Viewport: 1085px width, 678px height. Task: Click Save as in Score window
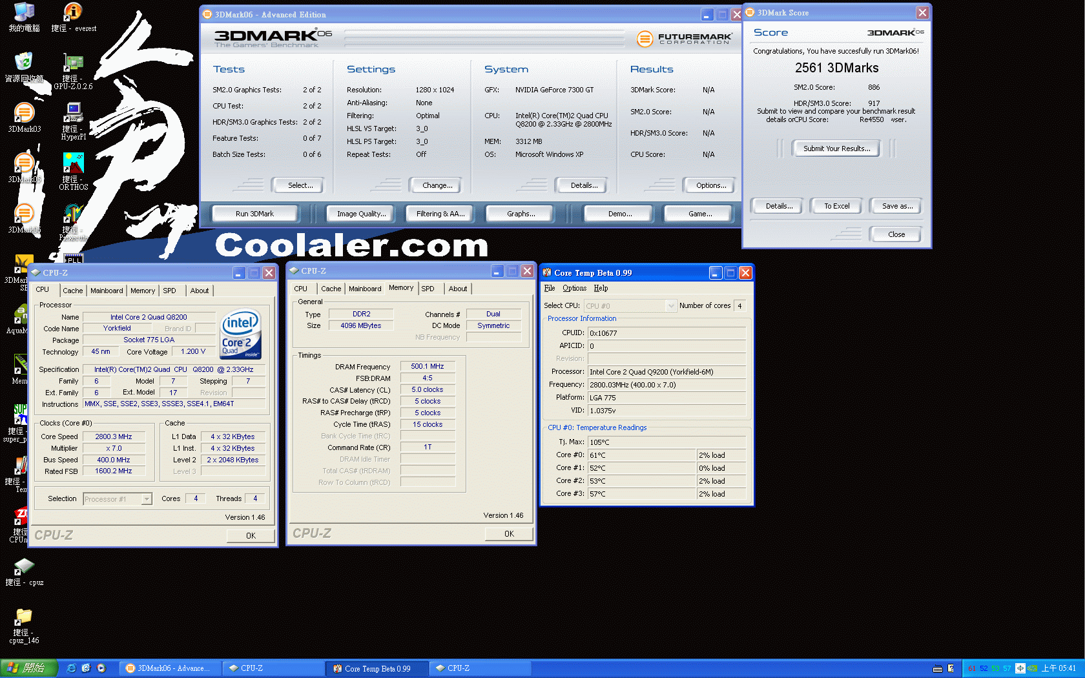pyautogui.click(x=897, y=206)
